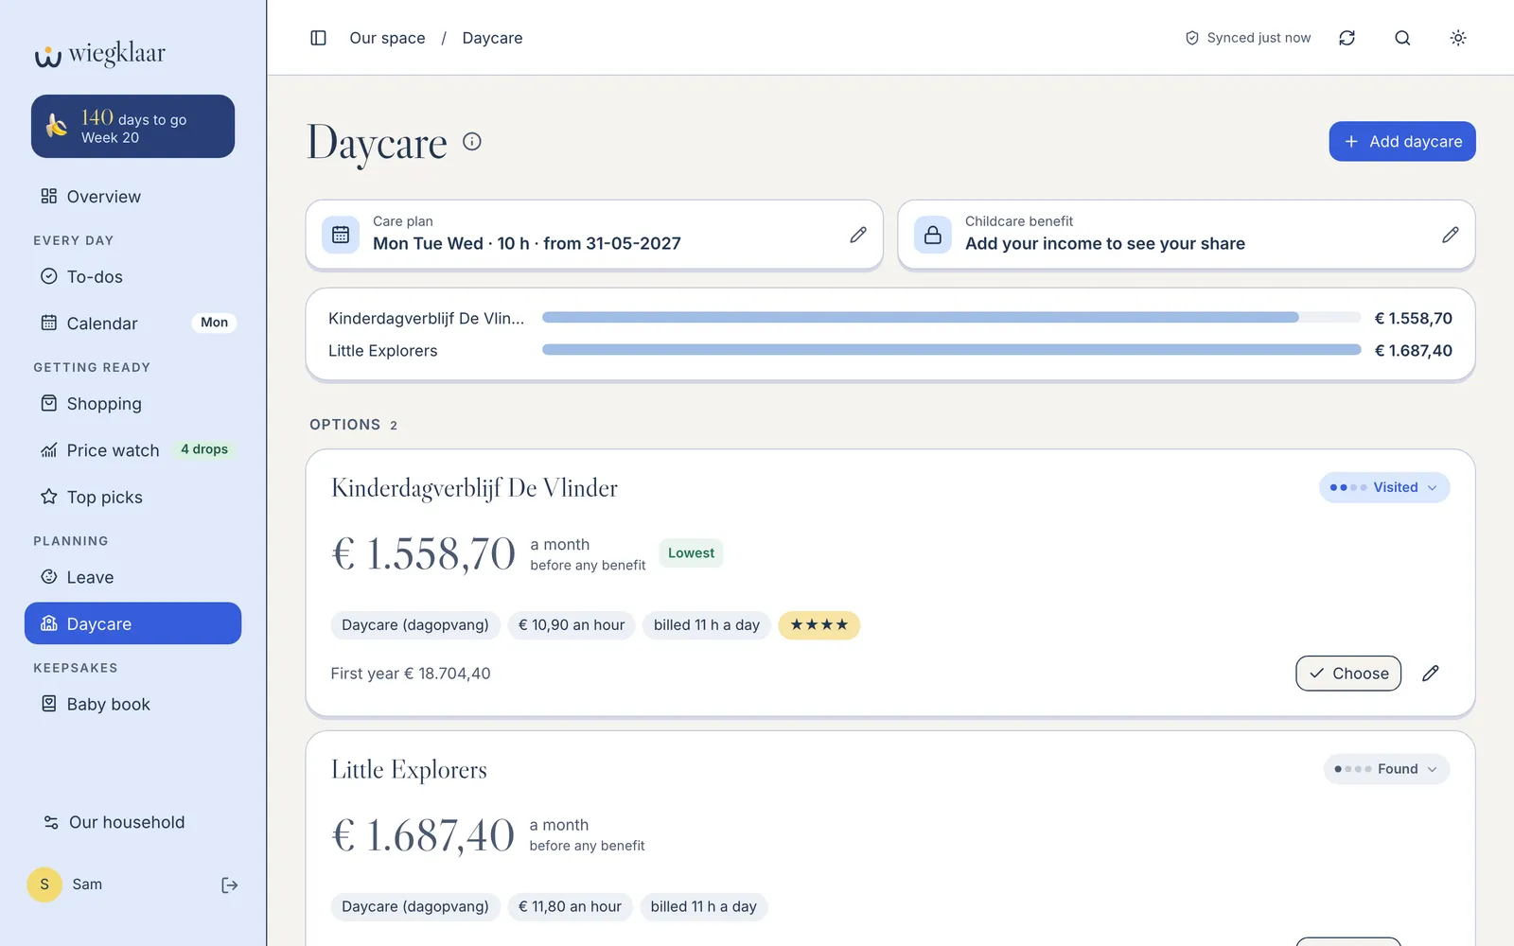Click the four-star rating chip
The height and width of the screenshot is (946, 1514).
pos(819,625)
